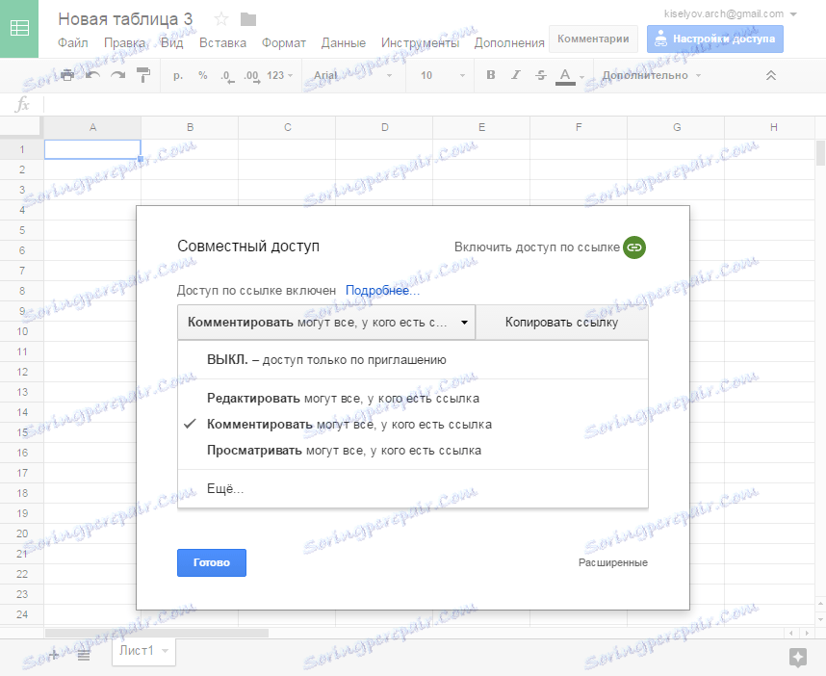Image resolution: width=826 pixels, height=676 pixels.
Task: Click the Готово button
Action: point(211,561)
